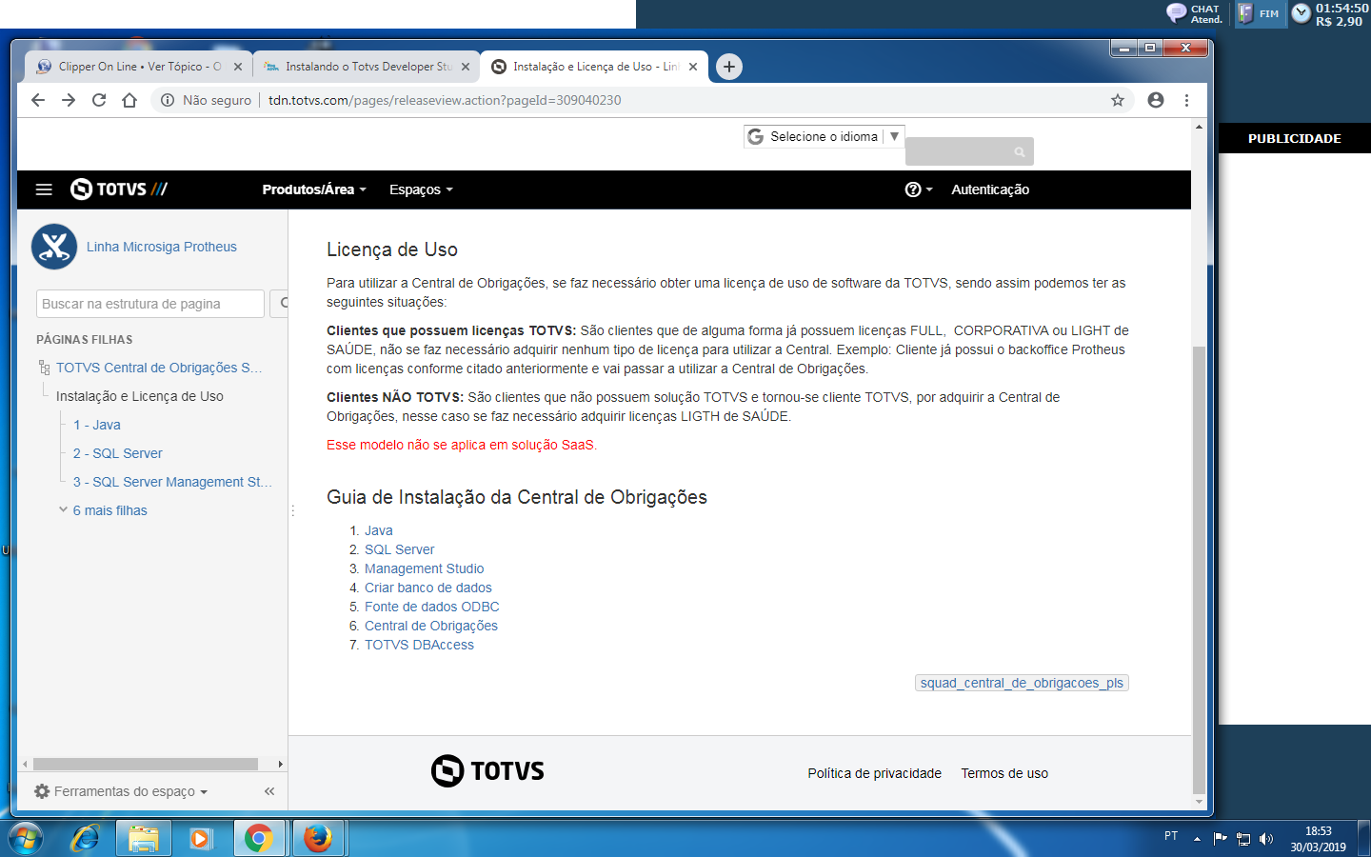Bookmark this page with the star icon

[1118, 100]
